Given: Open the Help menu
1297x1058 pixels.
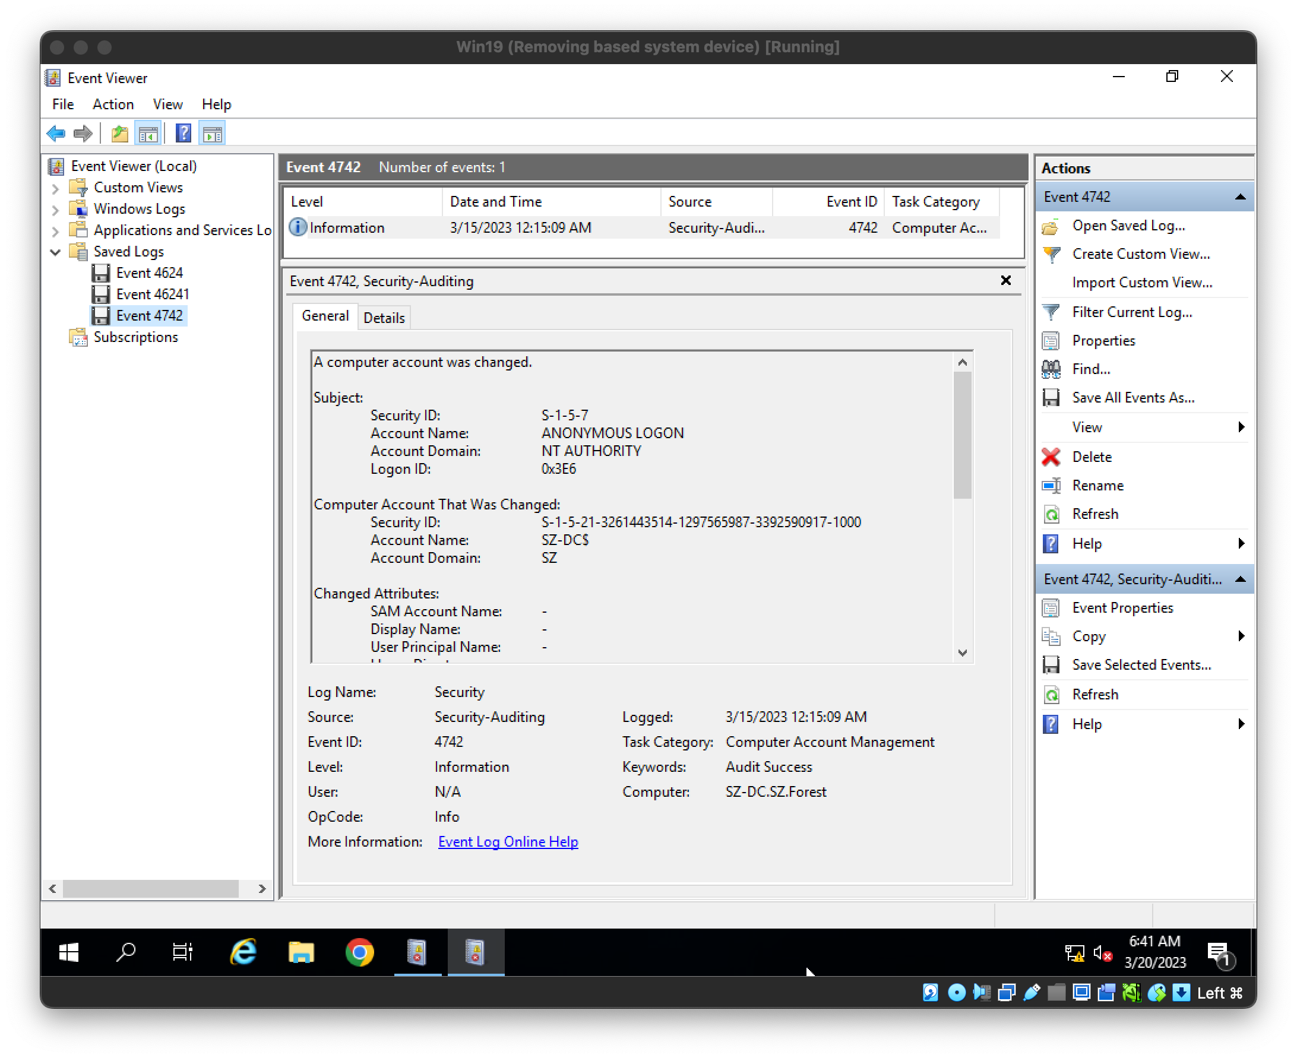Looking at the screenshot, I should 216,105.
